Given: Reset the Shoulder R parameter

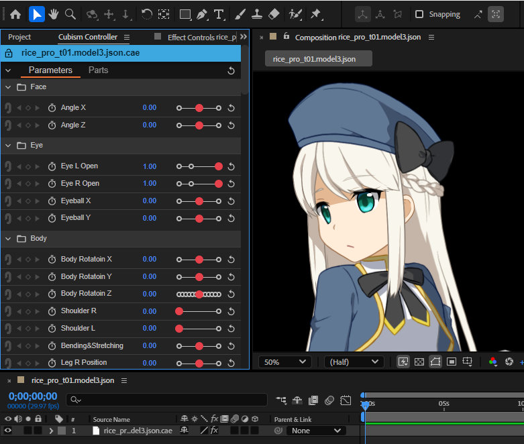Looking at the screenshot, I should tap(231, 311).
